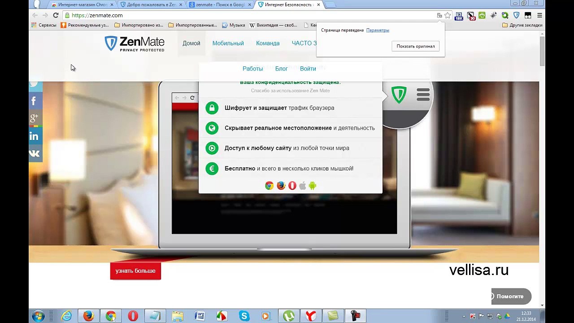This screenshot has height=323, width=574.
Task: Launch Firefox from the taskbar
Action: click(x=88, y=316)
